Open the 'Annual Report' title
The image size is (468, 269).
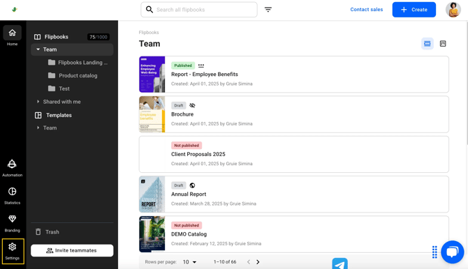pyautogui.click(x=189, y=194)
